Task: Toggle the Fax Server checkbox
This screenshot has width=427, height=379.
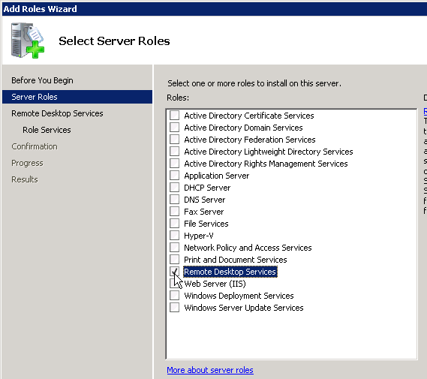Action: pyautogui.click(x=174, y=212)
